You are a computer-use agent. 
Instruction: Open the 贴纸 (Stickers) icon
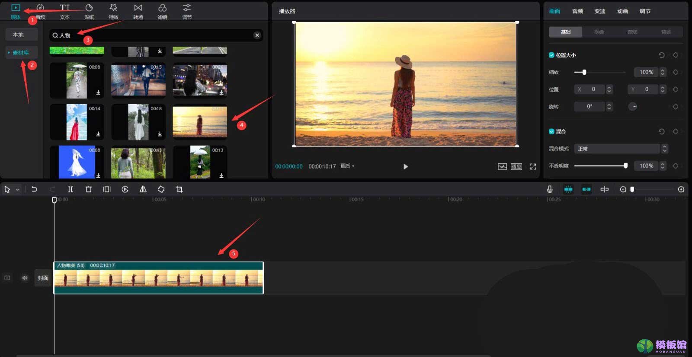pos(89,8)
